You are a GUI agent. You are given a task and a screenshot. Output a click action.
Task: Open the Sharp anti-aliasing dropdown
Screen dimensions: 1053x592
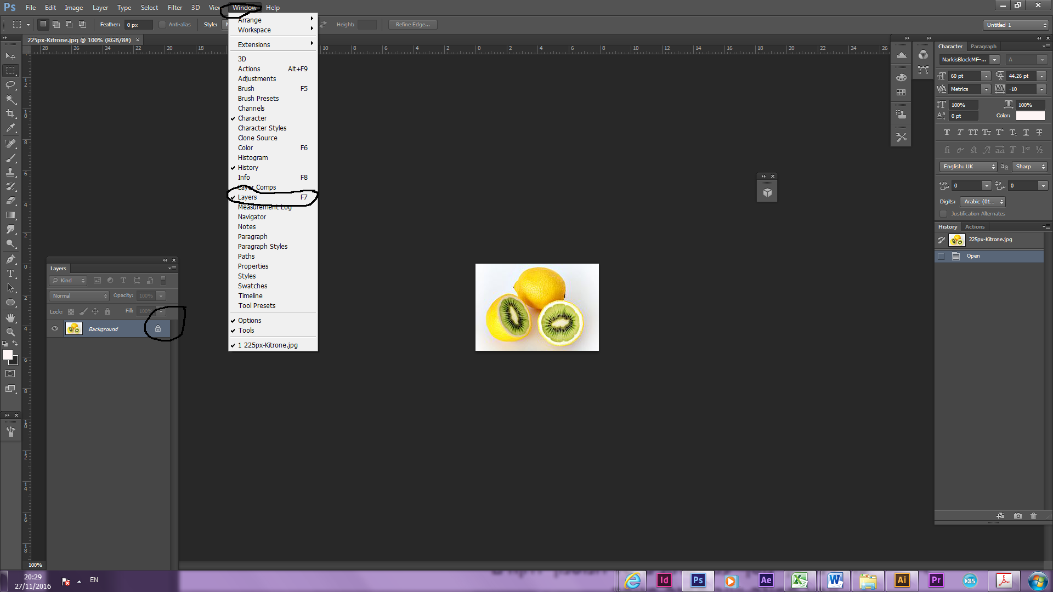click(1029, 167)
